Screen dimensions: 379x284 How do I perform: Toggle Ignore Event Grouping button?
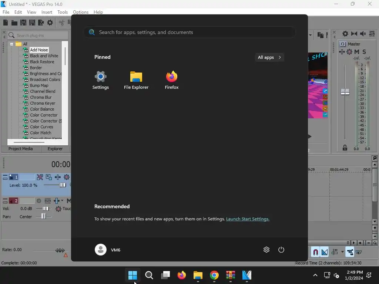pyautogui.click(x=359, y=252)
